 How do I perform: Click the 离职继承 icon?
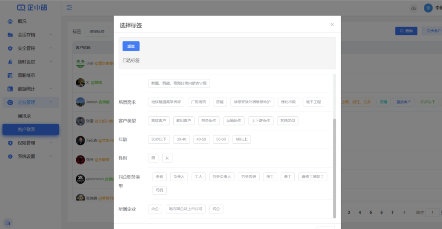pos(10,75)
